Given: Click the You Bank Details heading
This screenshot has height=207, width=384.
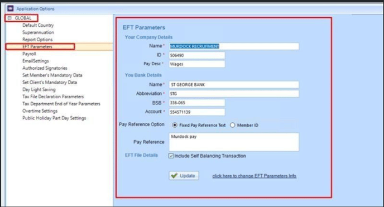Looking at the screenshot, I should [143, 75].
